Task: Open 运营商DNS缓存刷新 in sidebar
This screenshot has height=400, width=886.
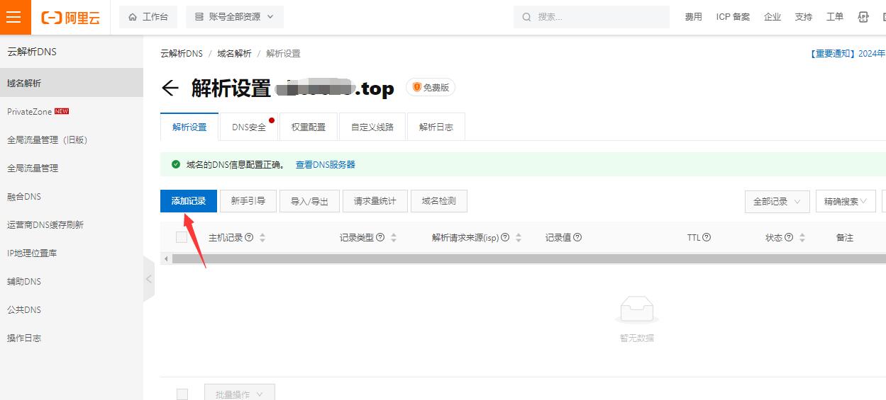Action: click(x=72, y=224)
